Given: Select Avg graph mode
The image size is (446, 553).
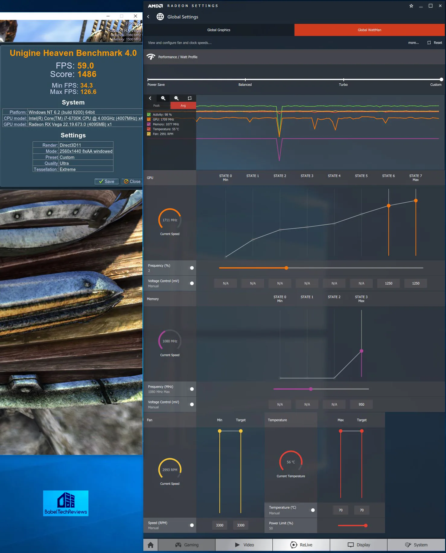Looking at the screenshot, I should click(x=183, y=105).
